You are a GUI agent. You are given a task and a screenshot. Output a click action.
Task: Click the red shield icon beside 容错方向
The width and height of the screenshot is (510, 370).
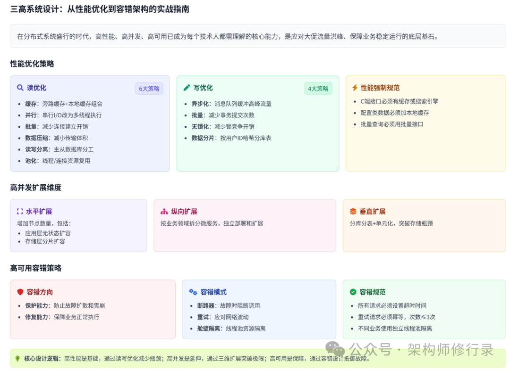coord(20,292)
